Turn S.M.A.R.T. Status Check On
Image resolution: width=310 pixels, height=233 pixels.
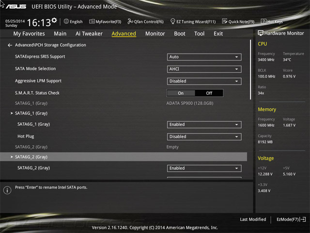point(181,93)
